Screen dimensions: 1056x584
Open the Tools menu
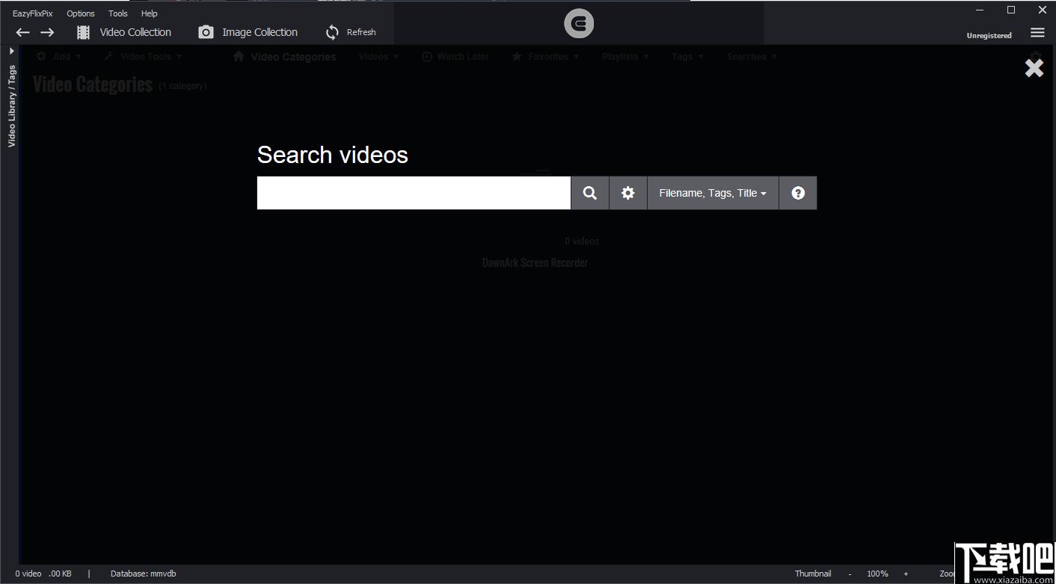pos(118,13)
